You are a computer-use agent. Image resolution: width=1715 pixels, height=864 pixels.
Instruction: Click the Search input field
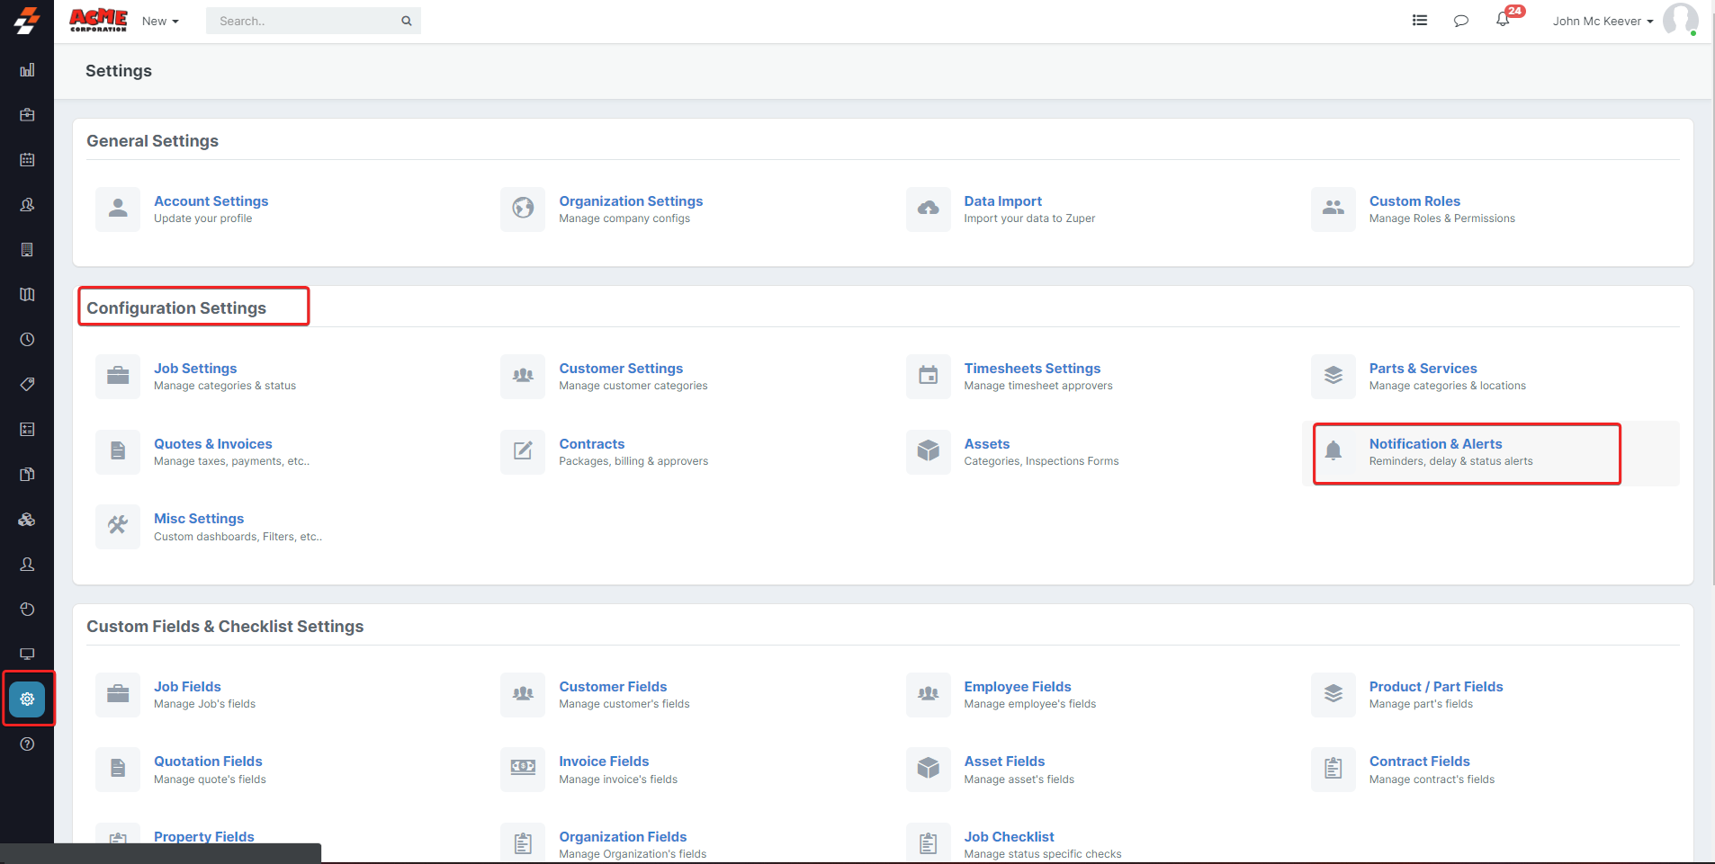(x=301, y=21)
